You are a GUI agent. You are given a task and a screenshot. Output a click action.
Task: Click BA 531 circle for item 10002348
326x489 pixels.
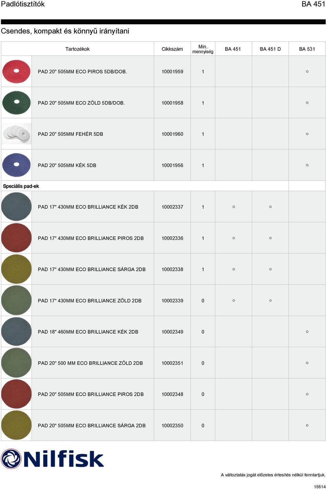(x=307, y=394)
